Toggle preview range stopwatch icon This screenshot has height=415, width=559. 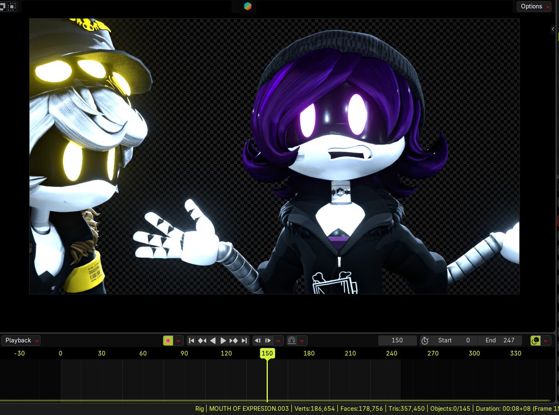pos(425,340)
